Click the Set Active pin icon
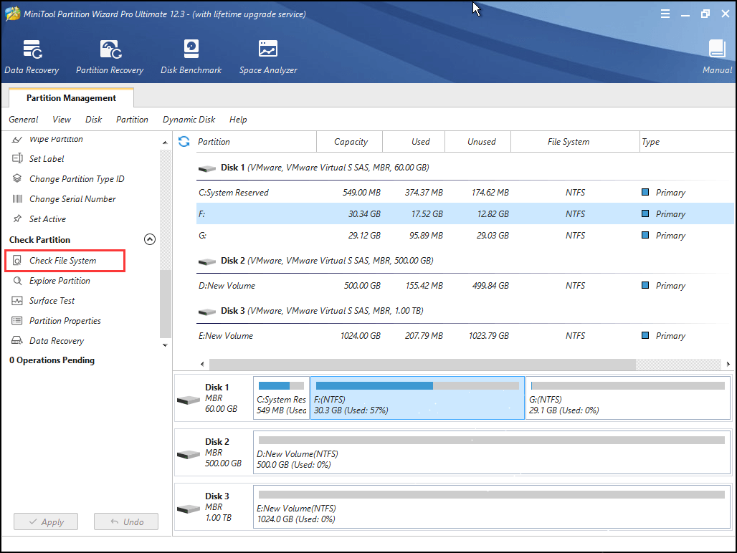The image size is (737, 553). [17, 218]
